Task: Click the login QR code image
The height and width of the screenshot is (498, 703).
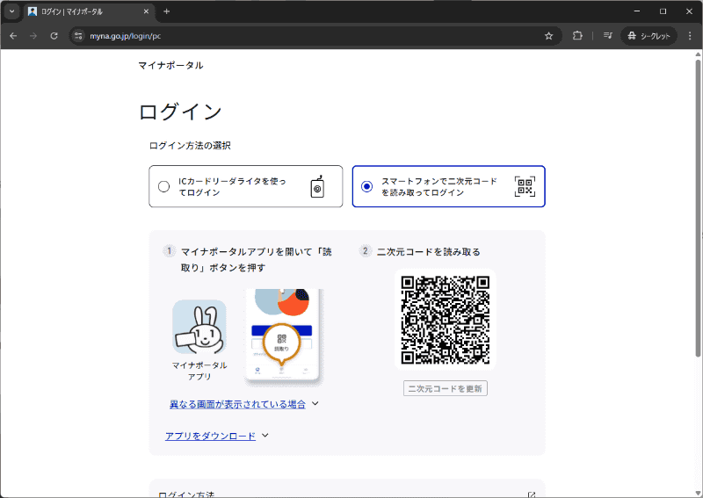Action: pyautogui.click(x=446, y=320)
